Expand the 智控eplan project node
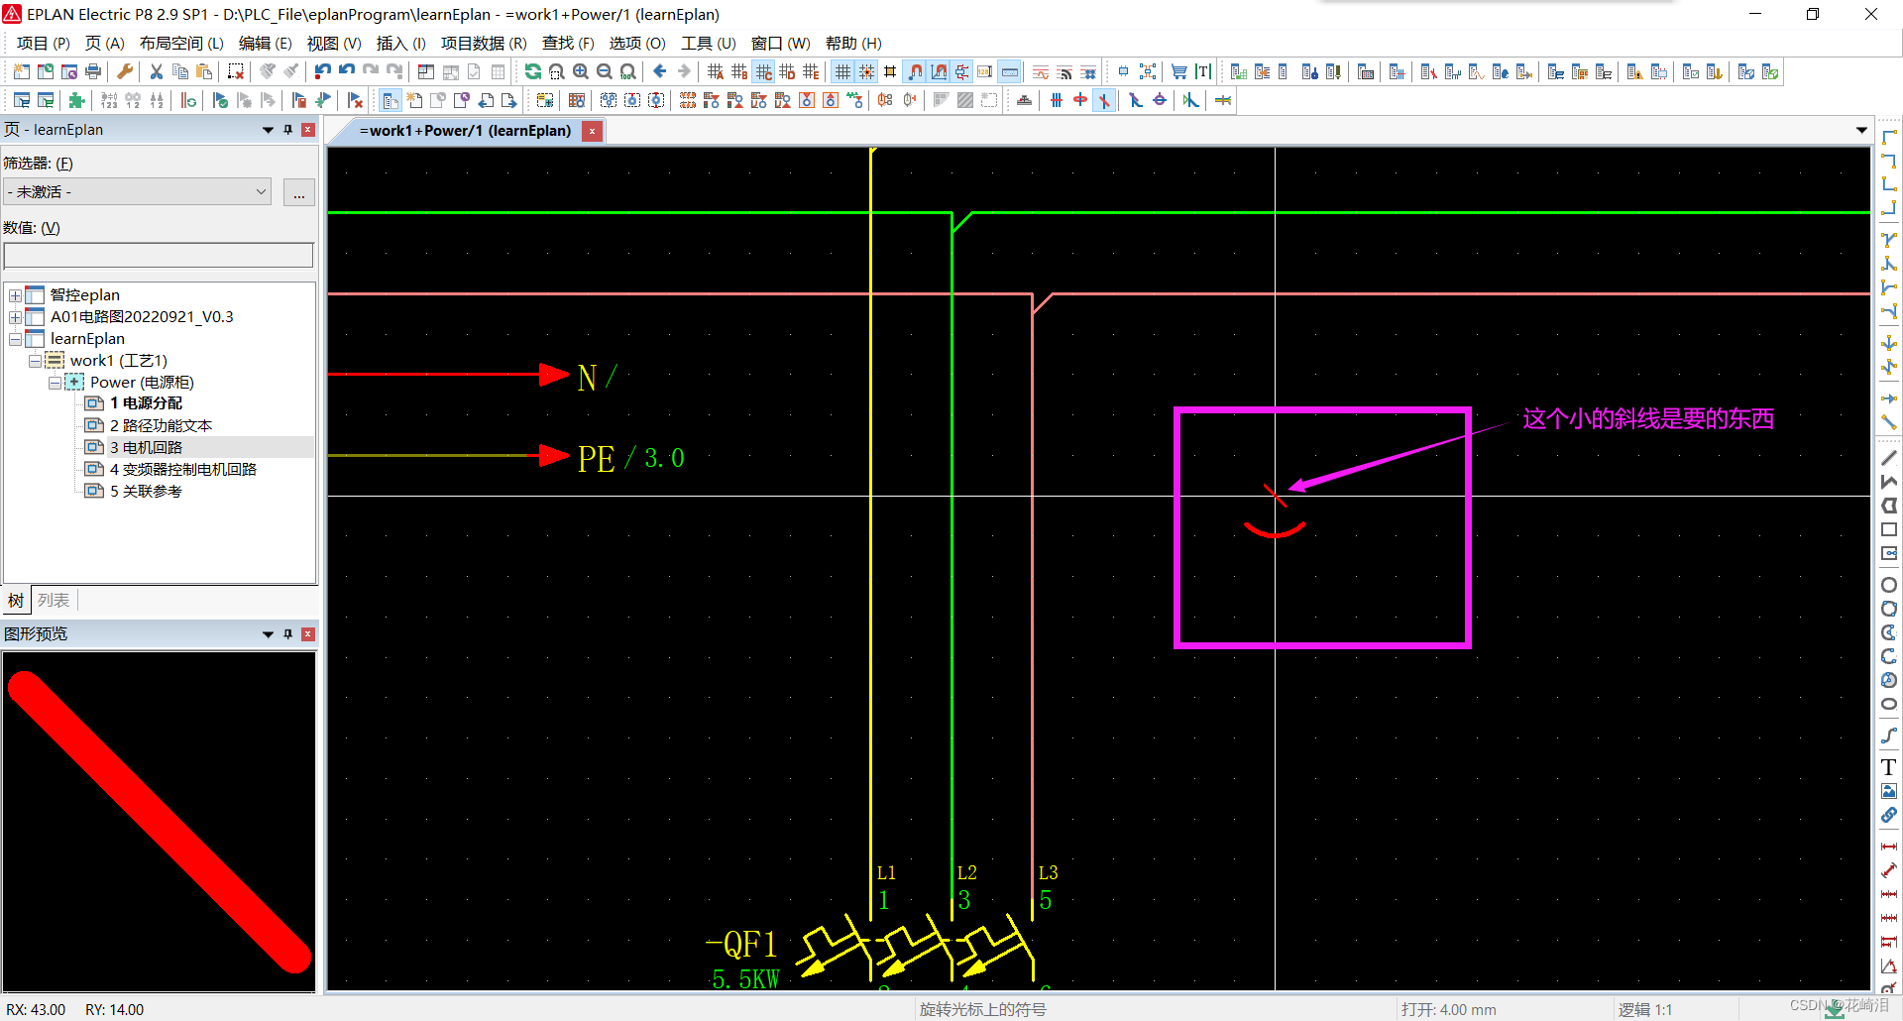This screenshot has width=1903, height=1021. (15, 295)
